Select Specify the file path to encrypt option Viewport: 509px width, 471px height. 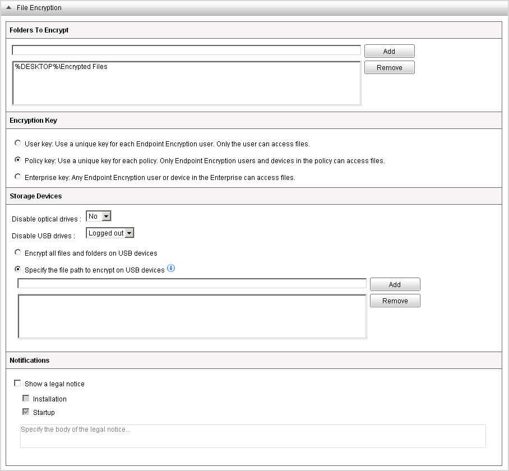[18, 270]
